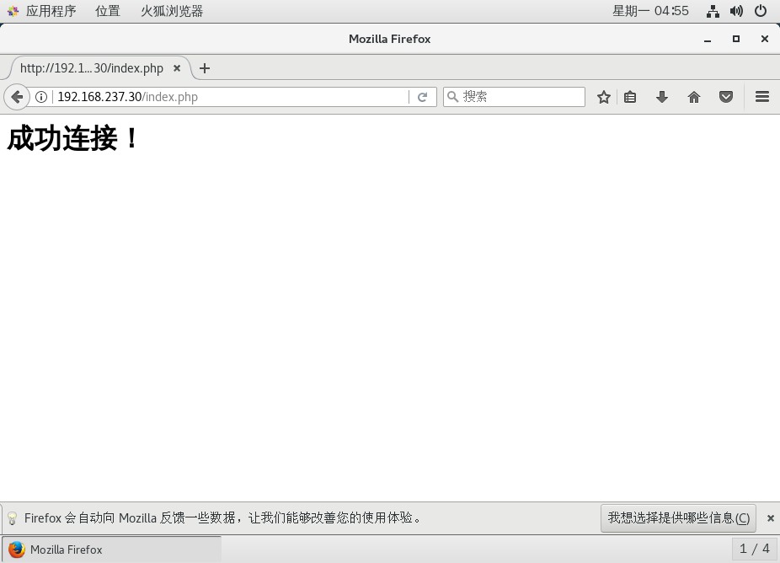Click 我想选择提供哪些信息 button

coord(679,518)
